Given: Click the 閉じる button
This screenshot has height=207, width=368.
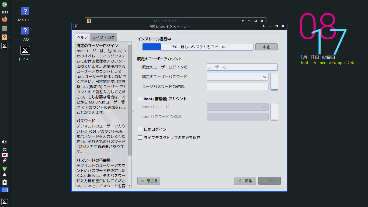Looking at the screenshot, I should (x=149, y=181).
